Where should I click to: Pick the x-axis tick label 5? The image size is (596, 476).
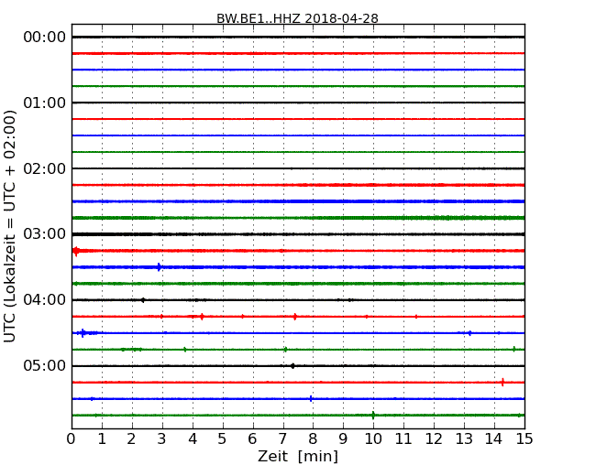click(x=222, y=439)
